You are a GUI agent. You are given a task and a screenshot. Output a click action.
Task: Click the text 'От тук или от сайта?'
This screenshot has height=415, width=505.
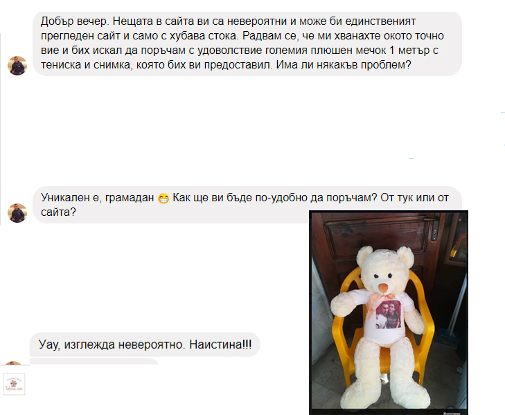[245, 205]
